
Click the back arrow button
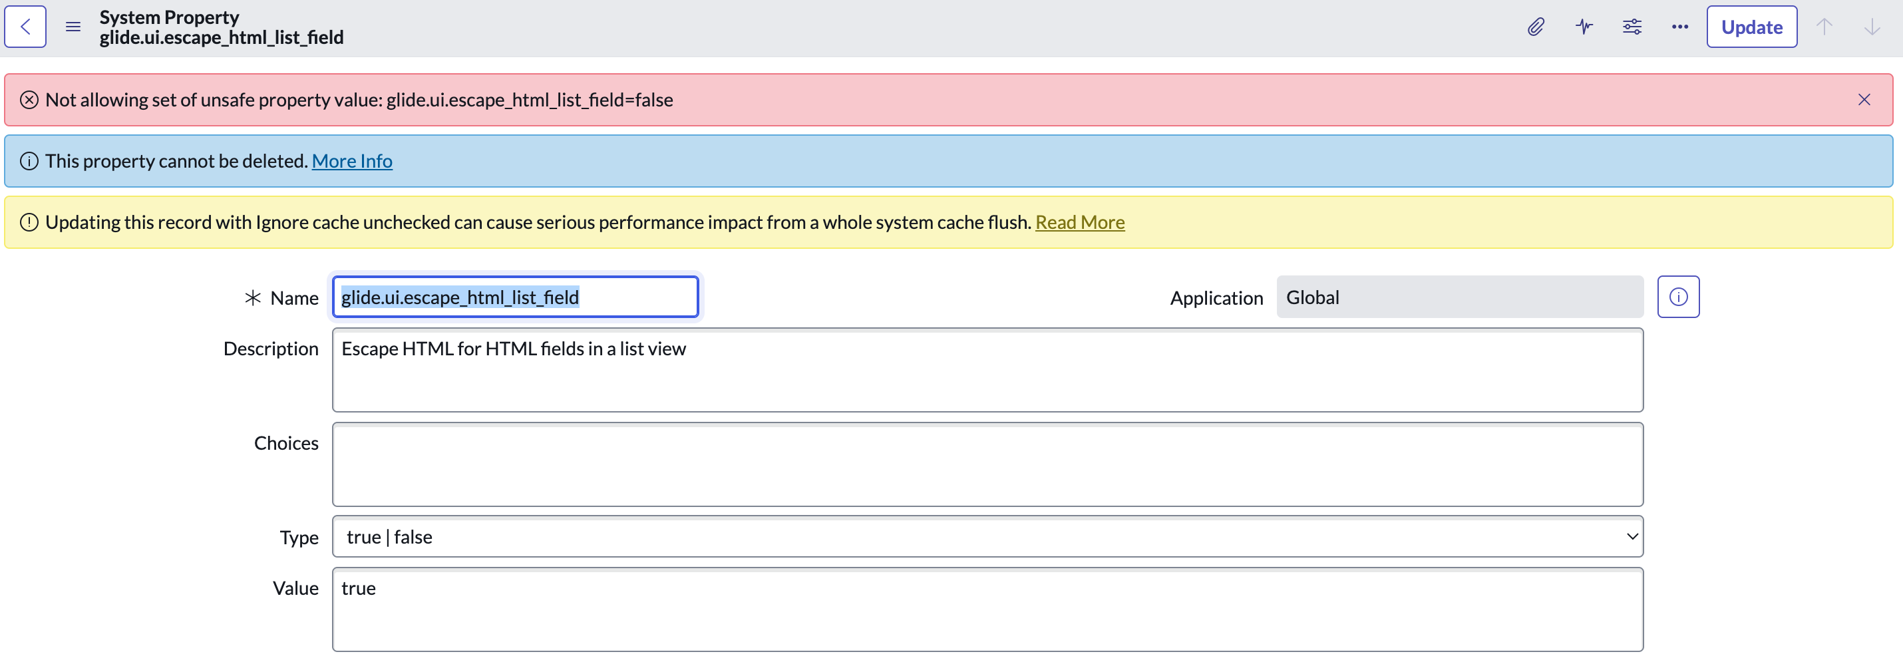point(26,27)
